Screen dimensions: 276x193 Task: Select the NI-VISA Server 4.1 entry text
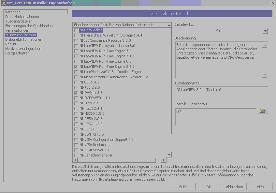94,150
